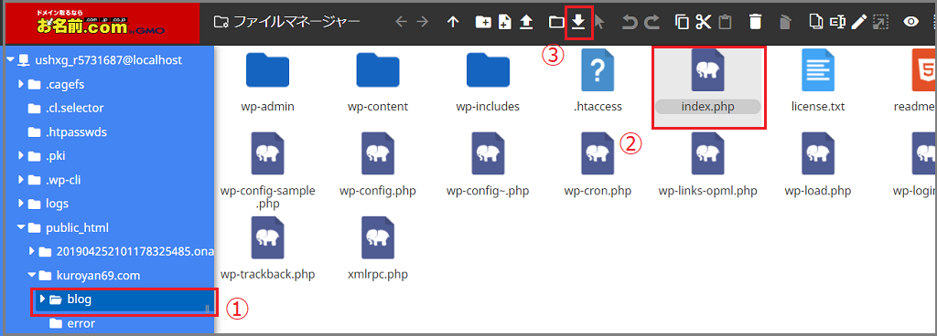Expand the logs folder arrow

[x=22, y=203]
